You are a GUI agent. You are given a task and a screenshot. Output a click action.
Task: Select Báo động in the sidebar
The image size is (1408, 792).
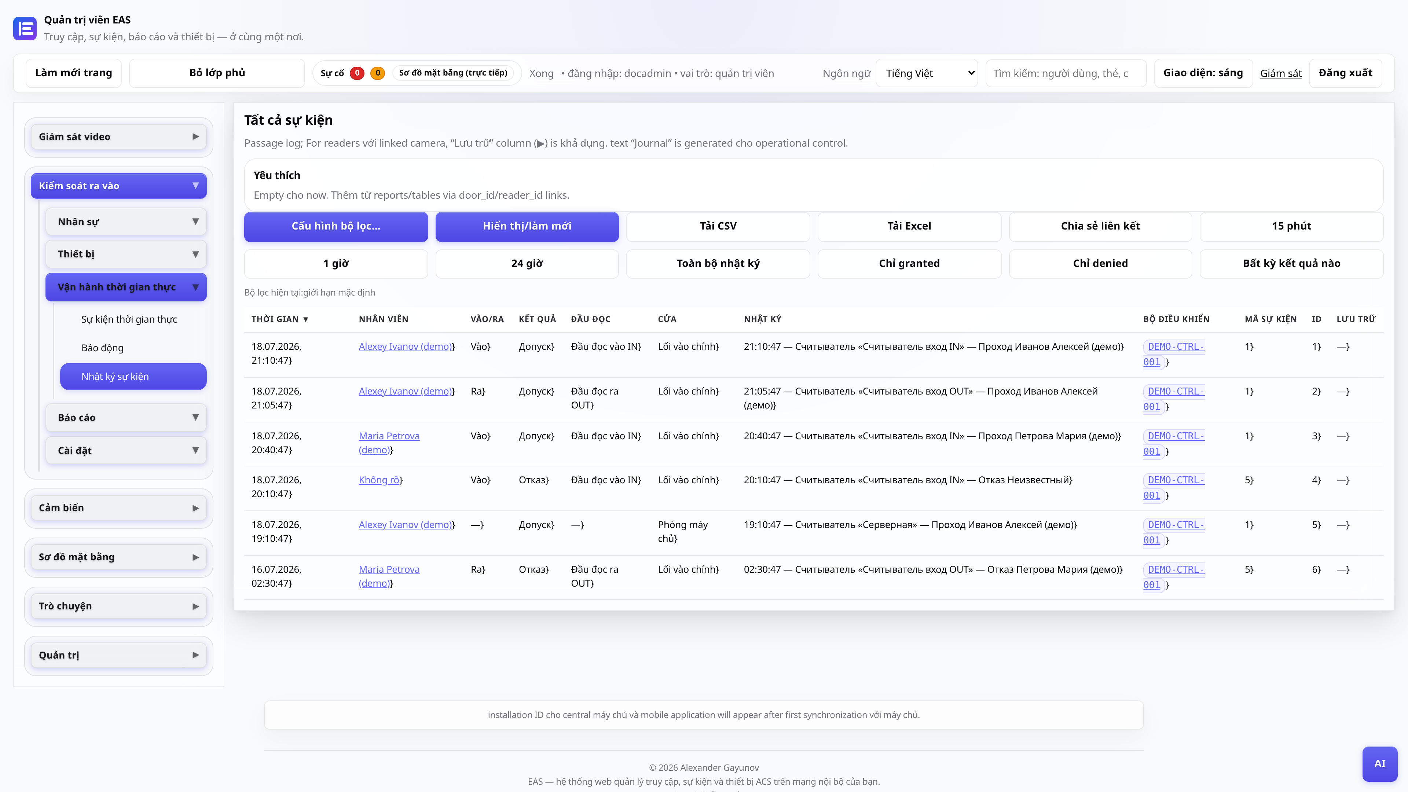coord(102,348)
